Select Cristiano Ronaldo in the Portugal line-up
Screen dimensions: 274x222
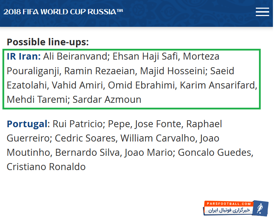(x=46, y=167)
